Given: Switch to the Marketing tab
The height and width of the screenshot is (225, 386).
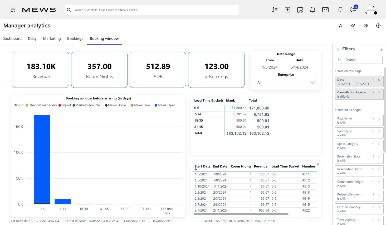Looking at the screenshot, I should coord(52,39).
